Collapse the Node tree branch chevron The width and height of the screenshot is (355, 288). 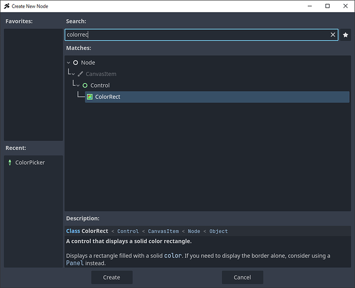point(69,62)
